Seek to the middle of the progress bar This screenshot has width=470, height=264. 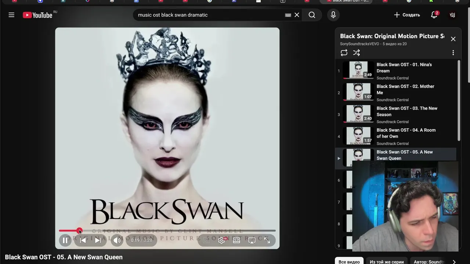[167, 231]
